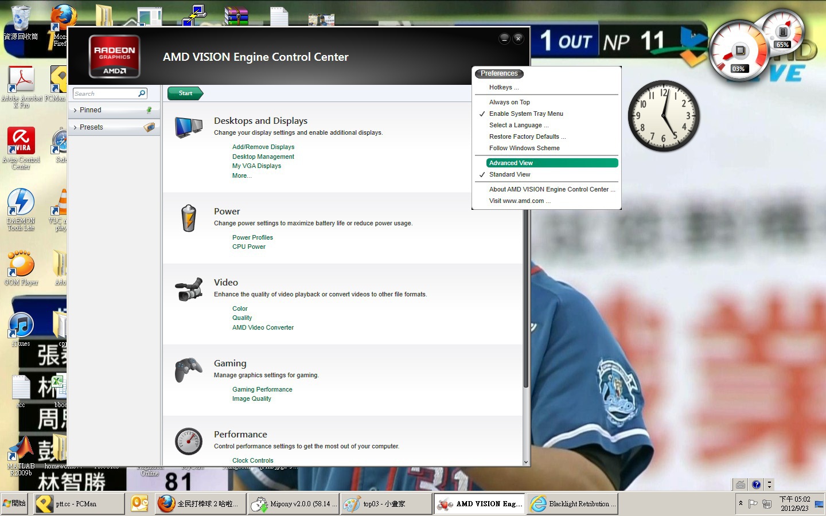Screen dimensions: 826x516
Task: Open Power Profiles link
Action: pos(252,237)
